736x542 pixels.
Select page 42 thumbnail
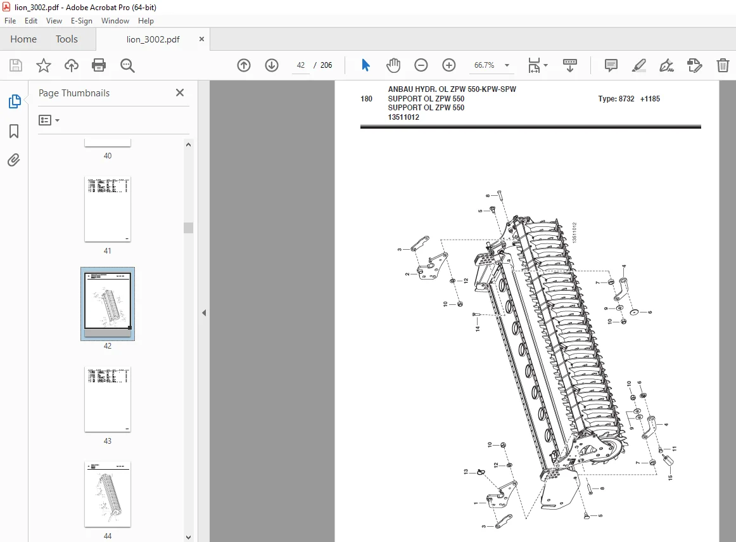tap(108, 304)
